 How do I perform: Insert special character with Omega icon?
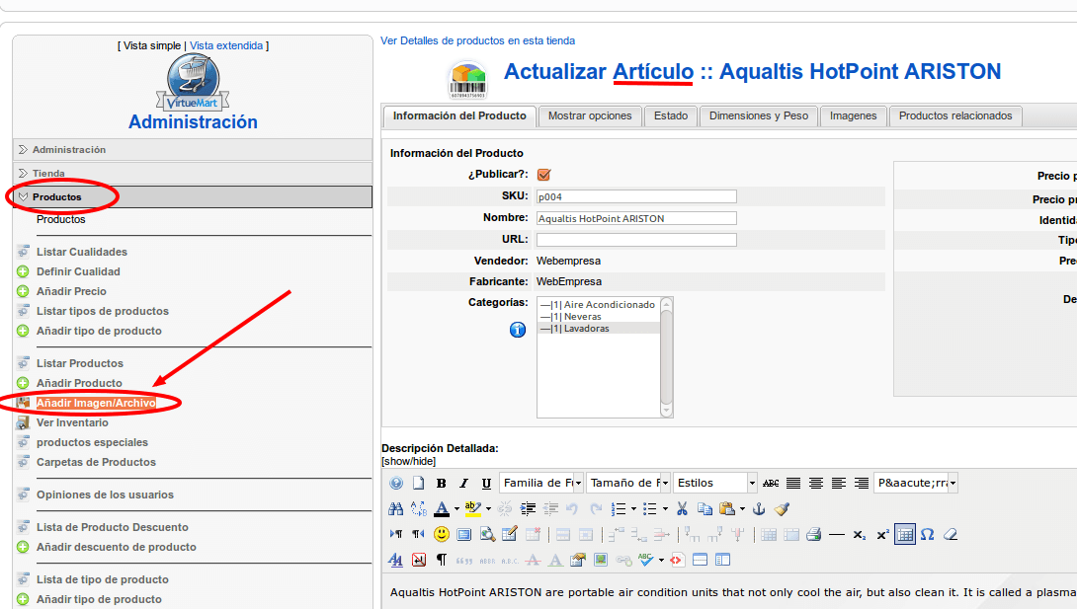tap(927, 534)
